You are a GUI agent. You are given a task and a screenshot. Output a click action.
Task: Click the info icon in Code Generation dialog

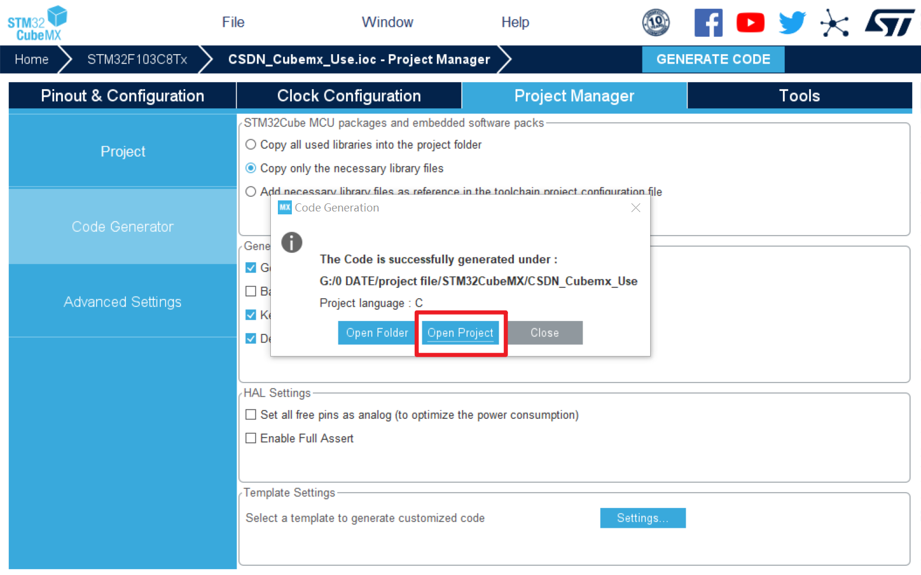click(x=292, y=242)
